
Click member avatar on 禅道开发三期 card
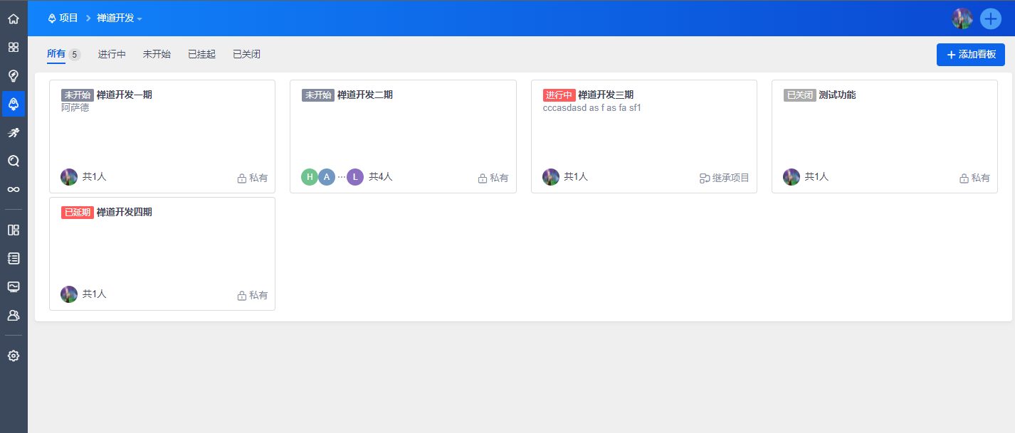[x=551, y=177]
